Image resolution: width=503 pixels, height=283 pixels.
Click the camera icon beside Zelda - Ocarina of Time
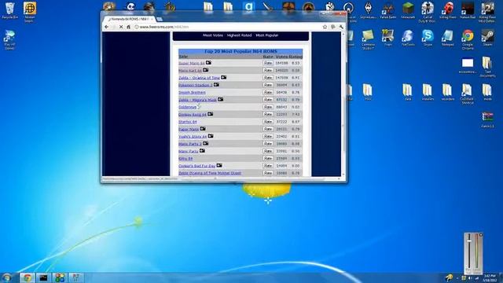(223, 77)
